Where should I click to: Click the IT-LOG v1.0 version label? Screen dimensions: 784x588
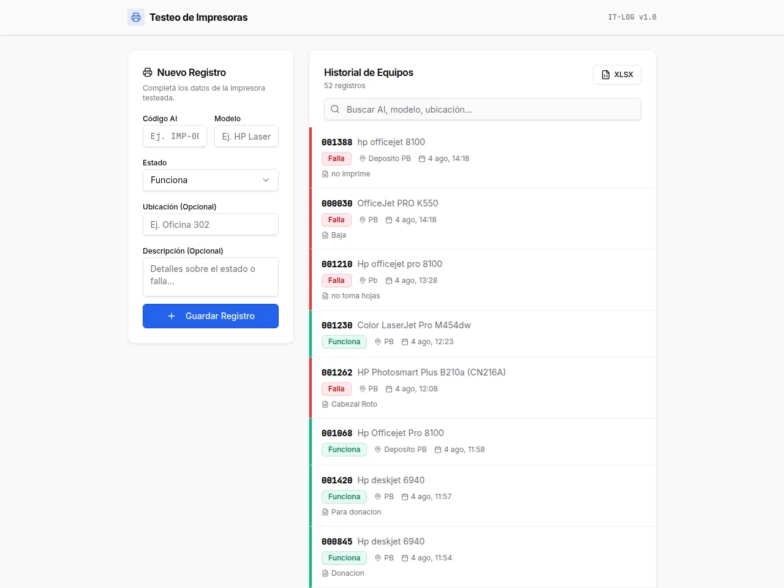632,17
